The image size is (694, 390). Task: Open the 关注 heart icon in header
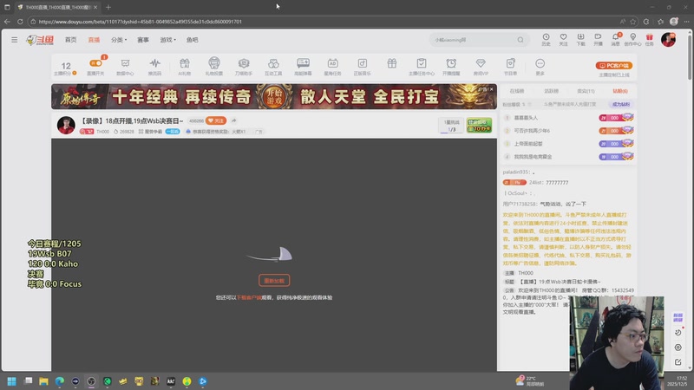(563, 39)
